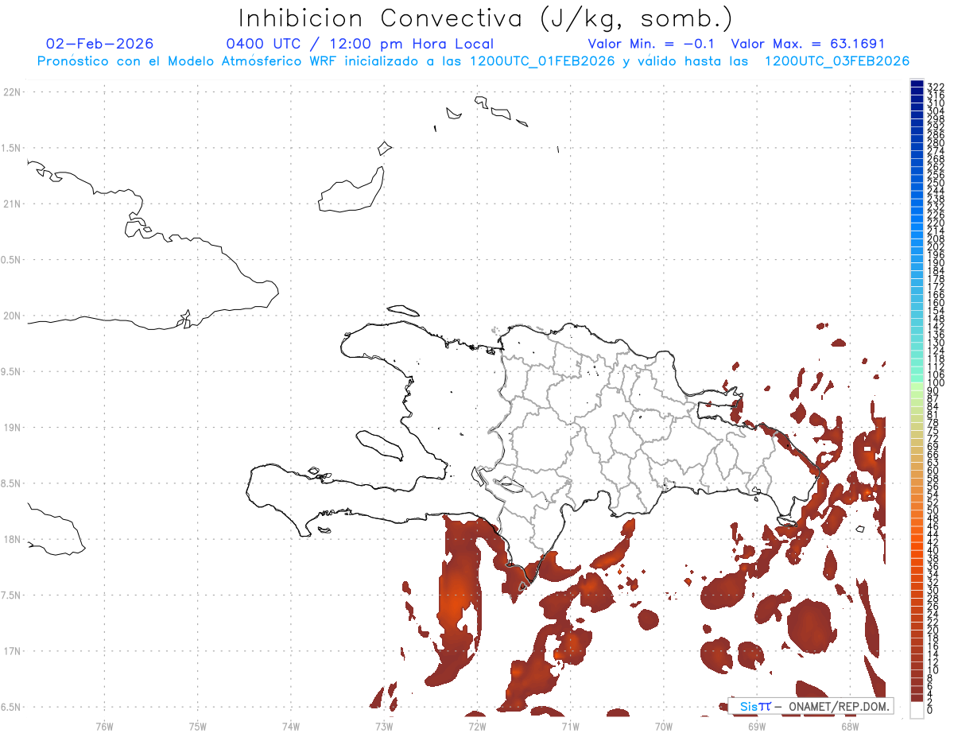Image resolution: width=954 pixels, height=737 pixels.
Task: Click the "69W" longitude label
Action: (757, 725)
